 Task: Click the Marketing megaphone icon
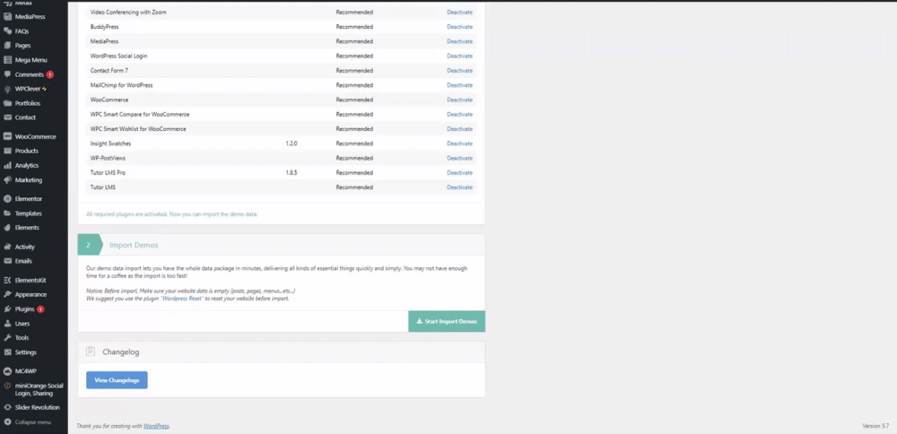click(7, 180)
